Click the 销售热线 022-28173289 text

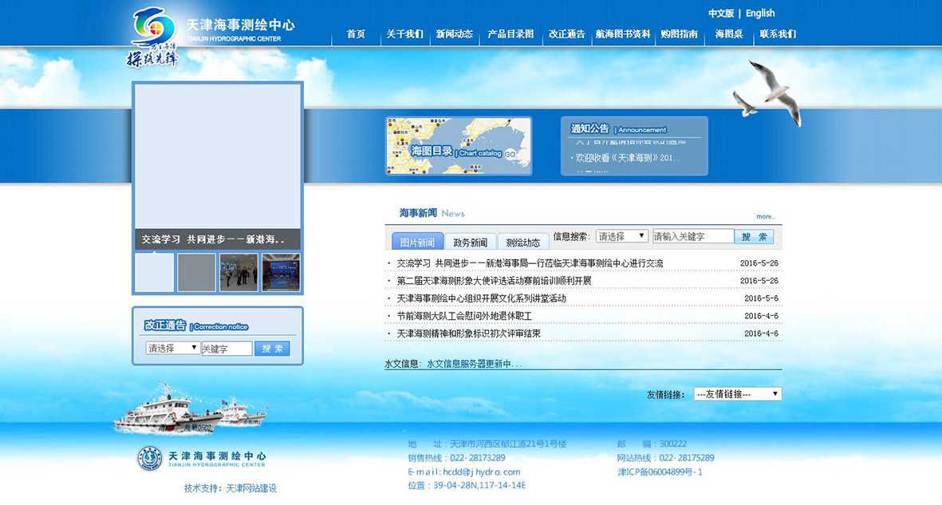pyautogui.click(x=456, y=458)
